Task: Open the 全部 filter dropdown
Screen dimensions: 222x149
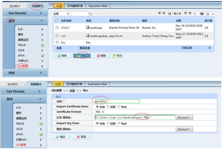Action: (61, 14)
